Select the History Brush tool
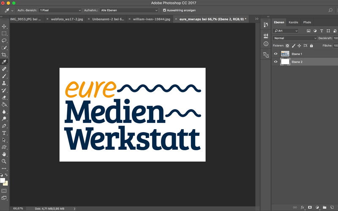The height and width of the screenshot is (211, 338). [4, 90]
